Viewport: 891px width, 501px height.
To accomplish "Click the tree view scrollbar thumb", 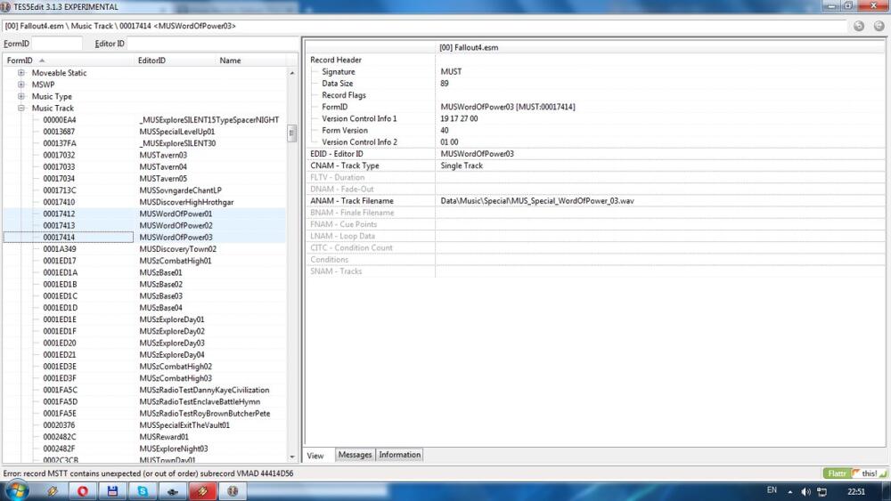I will 291,133.
